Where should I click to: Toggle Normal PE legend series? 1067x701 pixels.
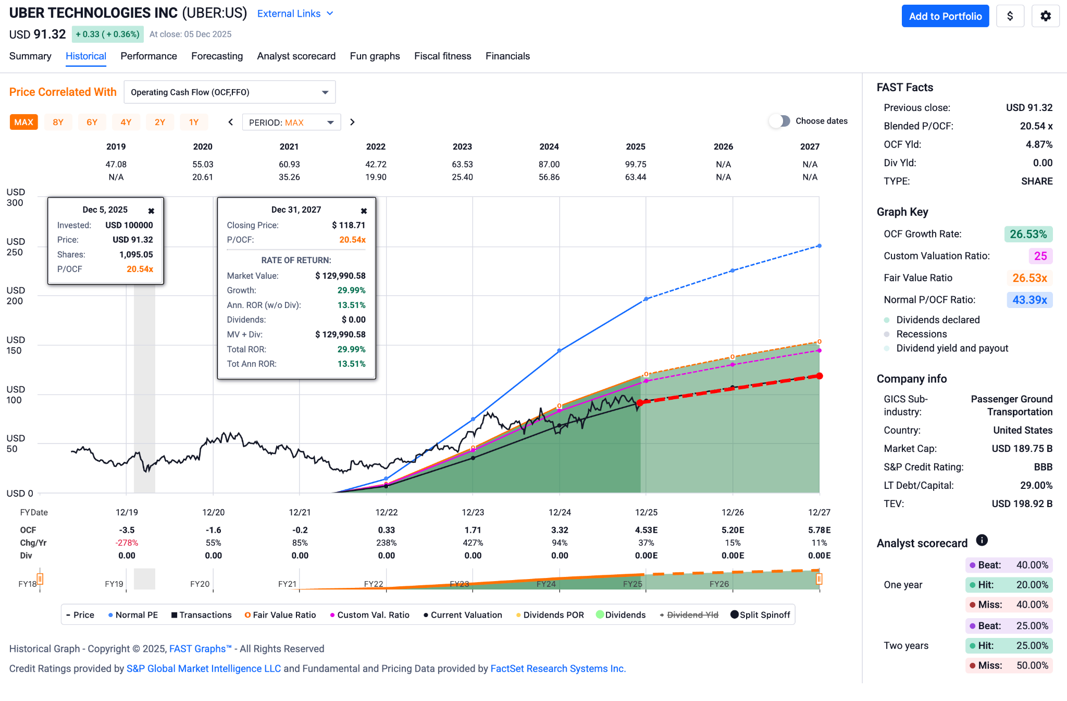click(x=132, y=615)
